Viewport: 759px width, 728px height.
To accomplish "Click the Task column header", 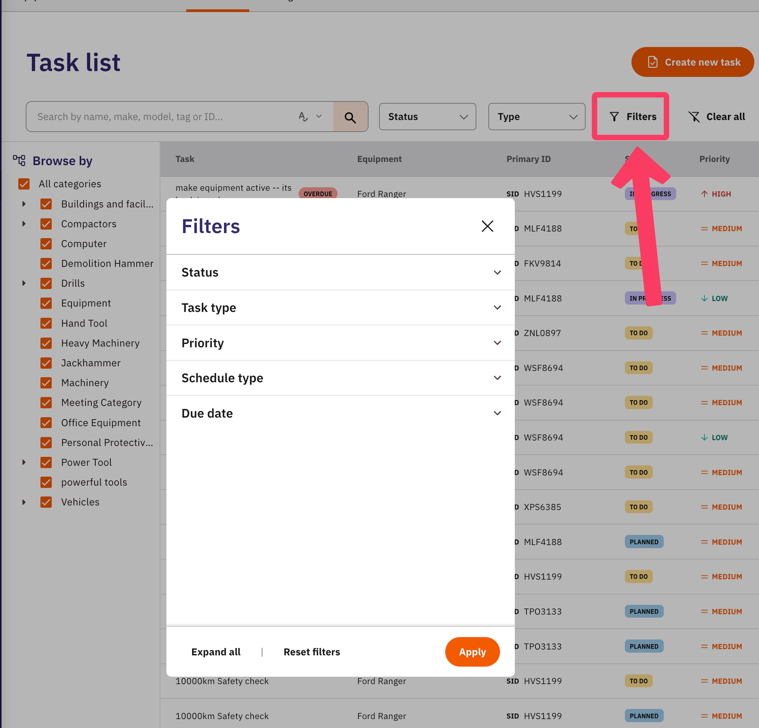I will (x=185, y=159).
